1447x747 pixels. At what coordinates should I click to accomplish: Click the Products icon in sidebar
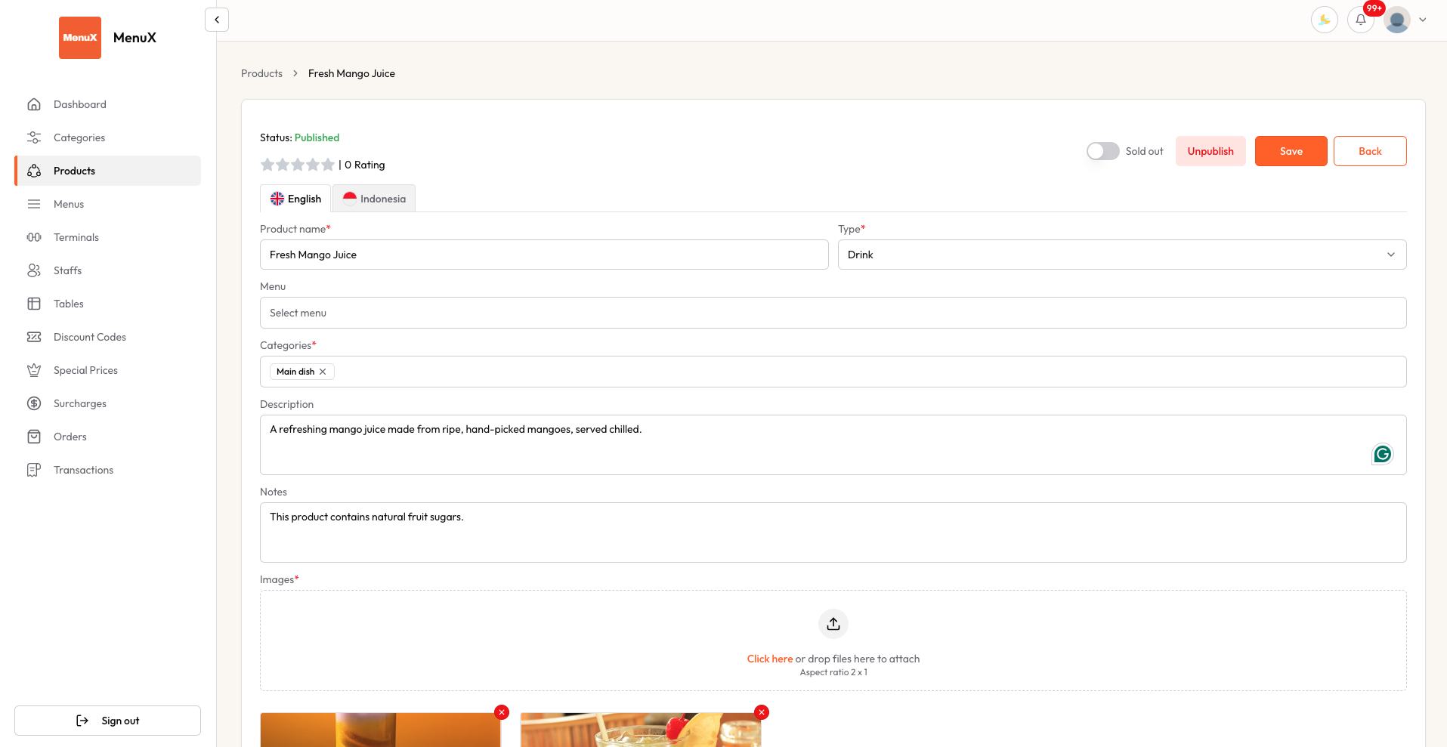34,171
